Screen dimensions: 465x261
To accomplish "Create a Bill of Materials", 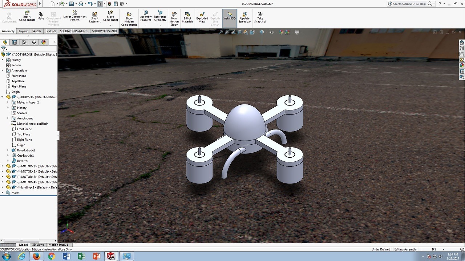I will click(187, 18).
